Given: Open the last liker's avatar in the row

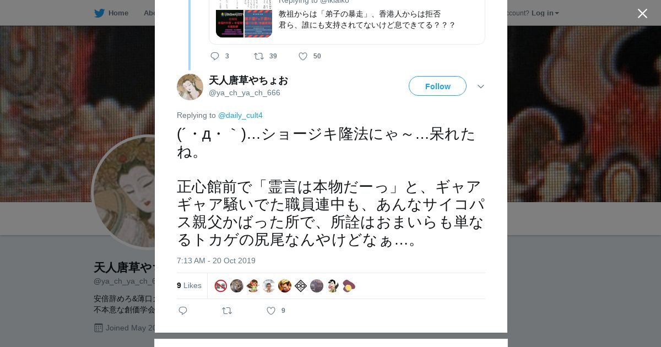Looking at the screenshot, I should click(x=349, y=286).
